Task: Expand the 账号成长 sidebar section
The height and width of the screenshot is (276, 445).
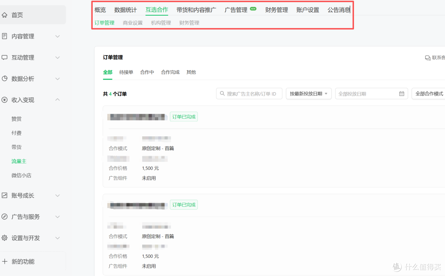Action: 58,195
